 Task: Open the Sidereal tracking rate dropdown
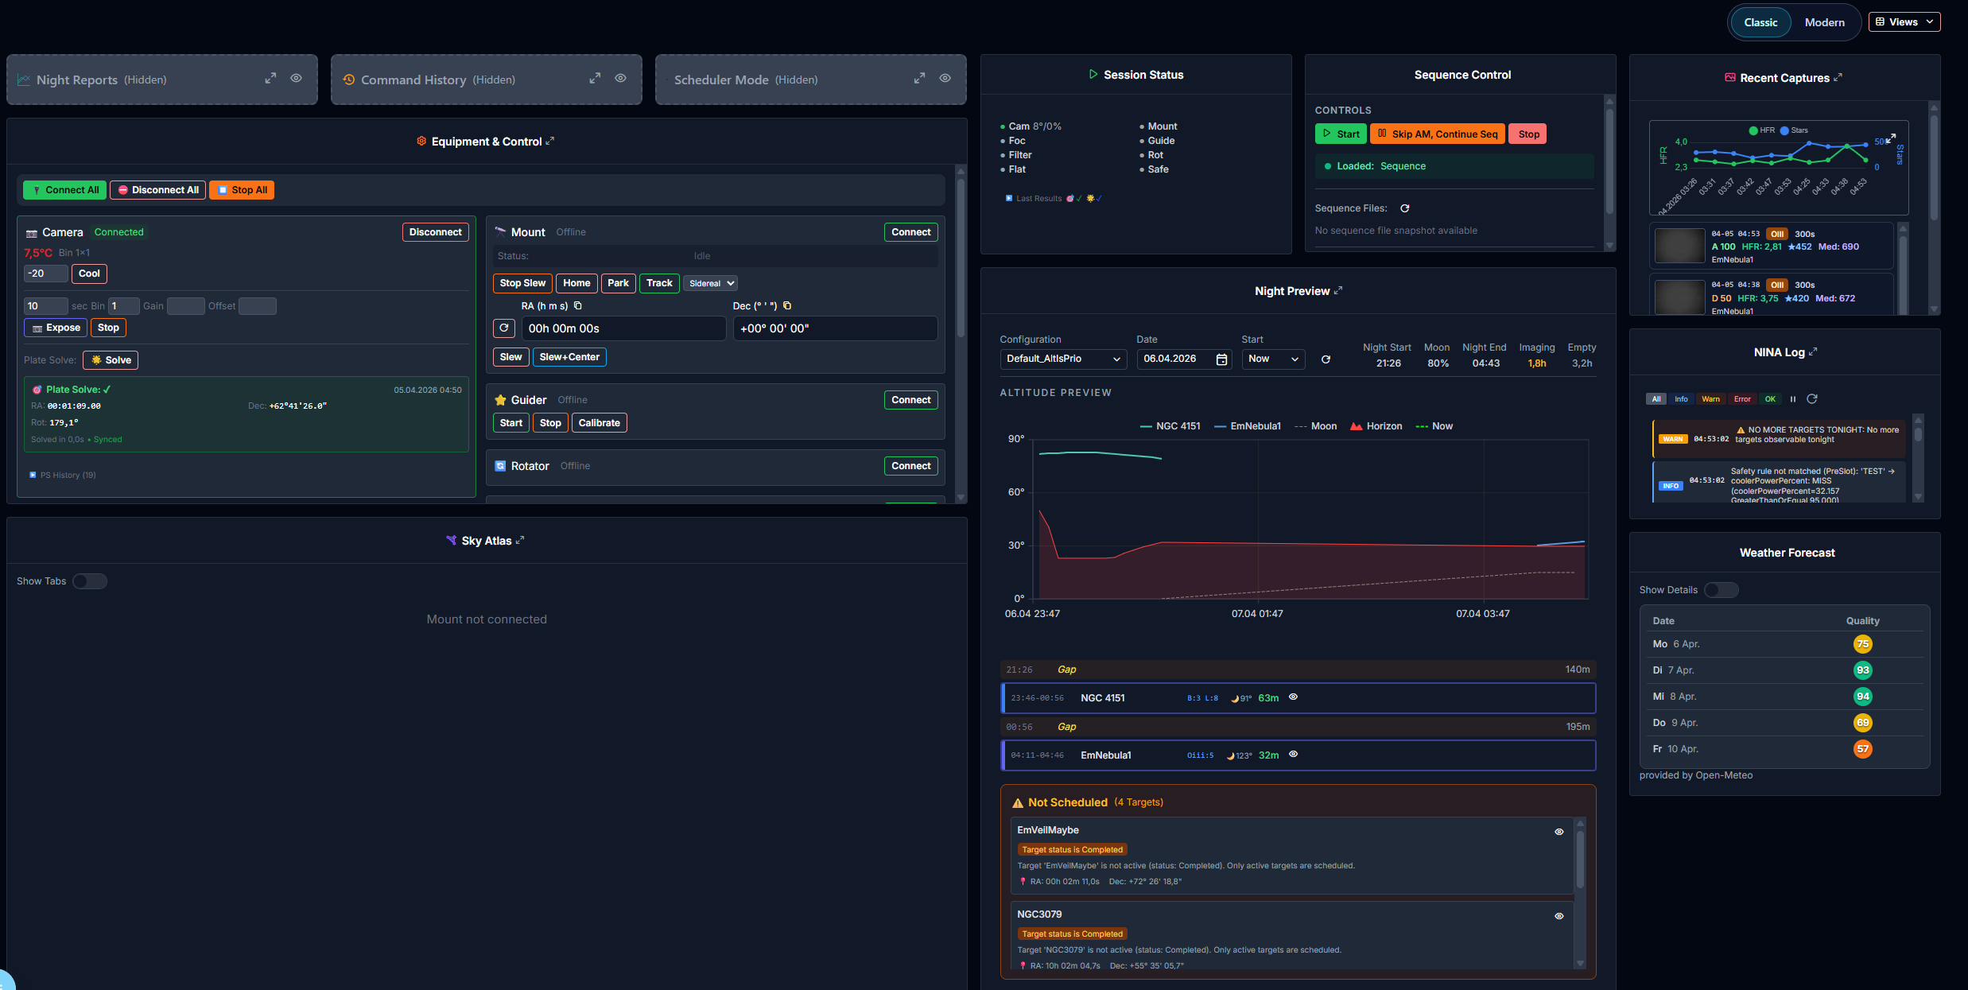point(711,284)
